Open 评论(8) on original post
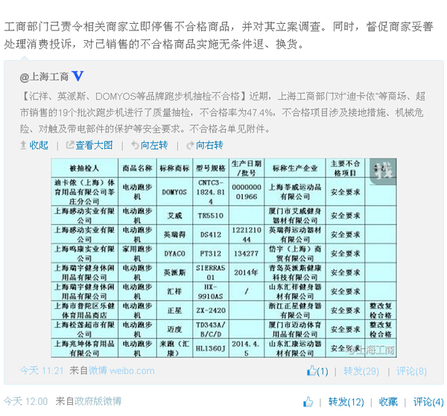The width and height of the screenshot is (447, 416). point(411,371)
